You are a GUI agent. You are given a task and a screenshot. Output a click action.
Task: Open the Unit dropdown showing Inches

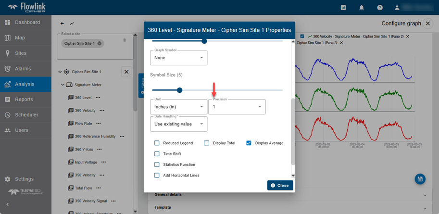click(178, 107)
